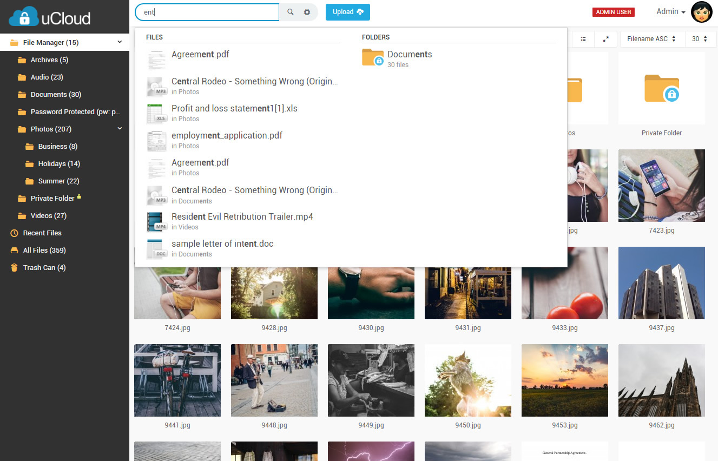Open the 7423.jpg image thumbnail
This screenshot has width=718, height=461.
[661, 186]
